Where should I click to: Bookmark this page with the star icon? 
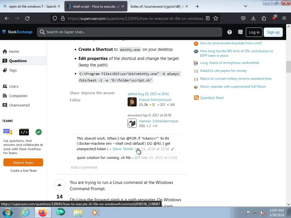coord(216,18)
